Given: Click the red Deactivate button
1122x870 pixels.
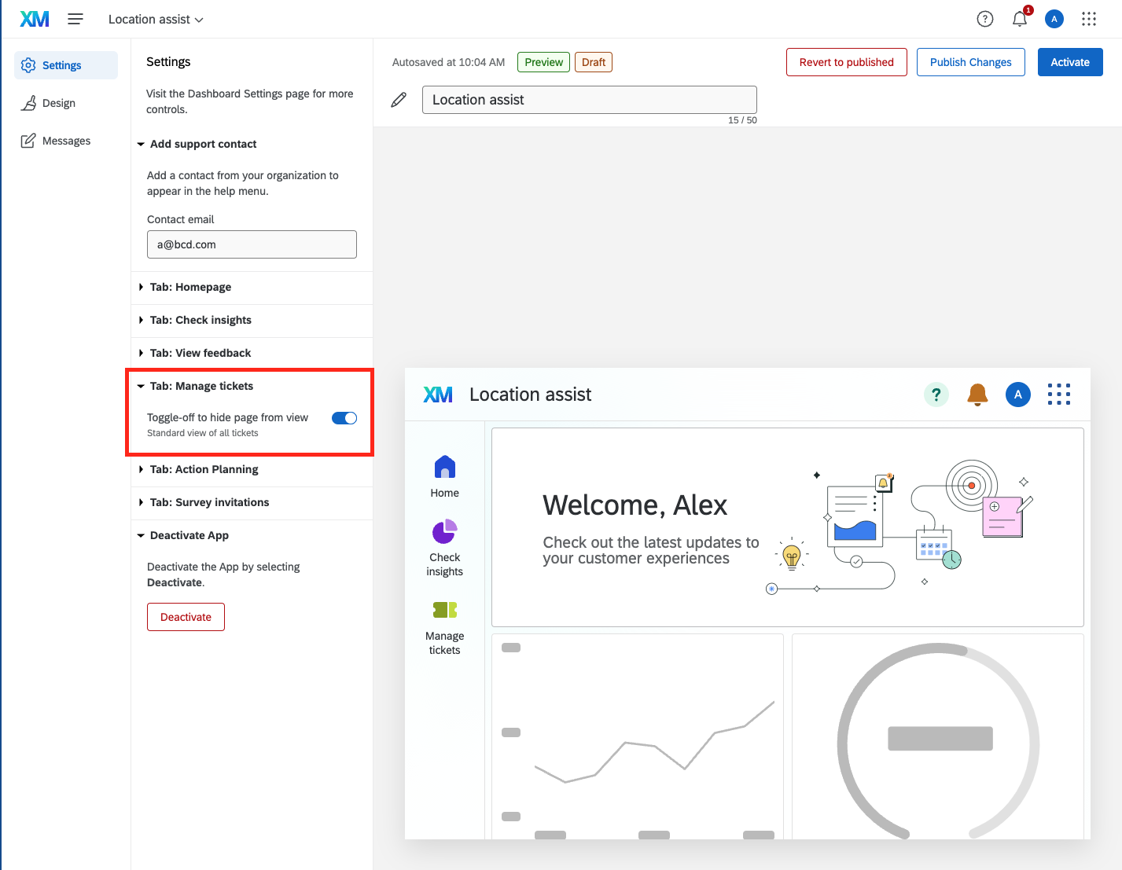Looking at the screenshot, I should pyautogui.click(x=186, y=617).
